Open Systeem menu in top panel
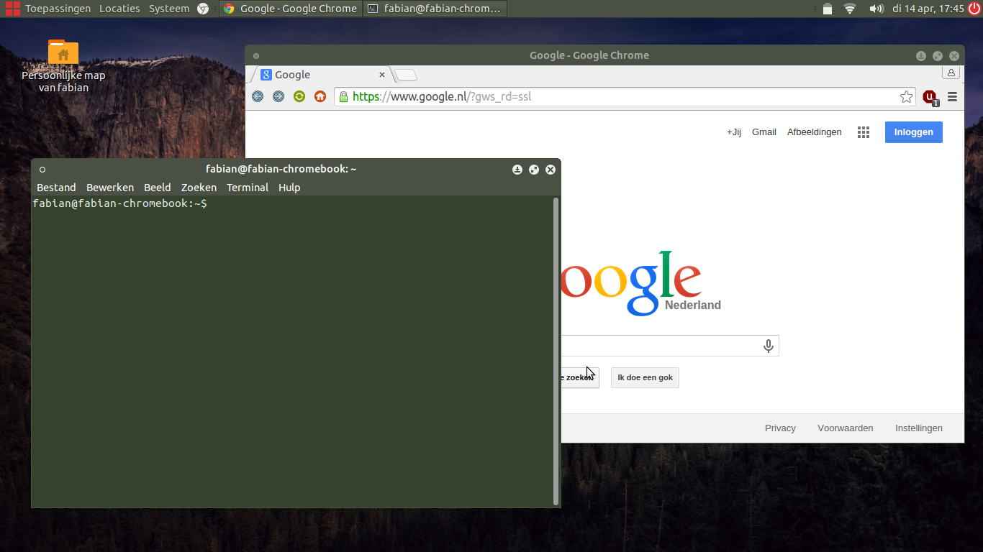Screen dimensions: 983x552 [x=169, y=9]
